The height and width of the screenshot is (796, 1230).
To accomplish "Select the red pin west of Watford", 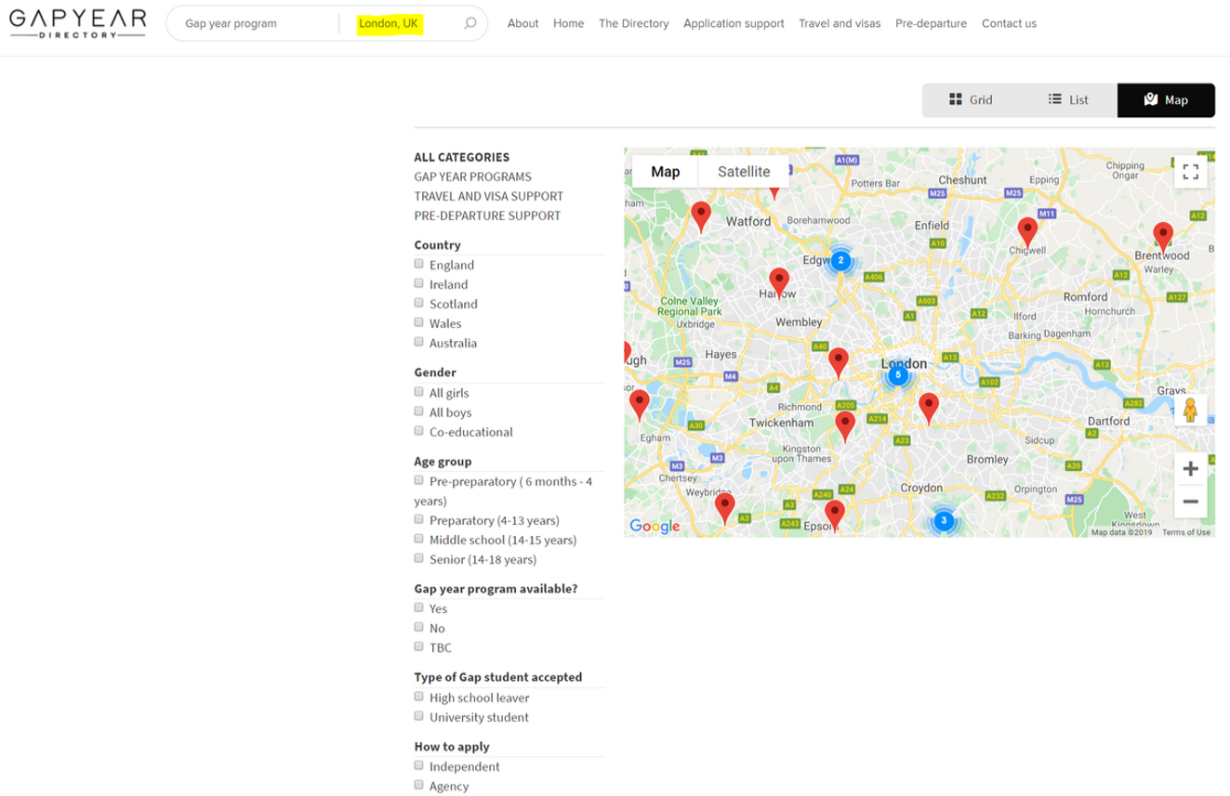I will 702,217.
